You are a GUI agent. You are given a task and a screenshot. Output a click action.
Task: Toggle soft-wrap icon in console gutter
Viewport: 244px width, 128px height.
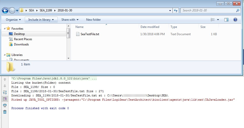point(5,92)
